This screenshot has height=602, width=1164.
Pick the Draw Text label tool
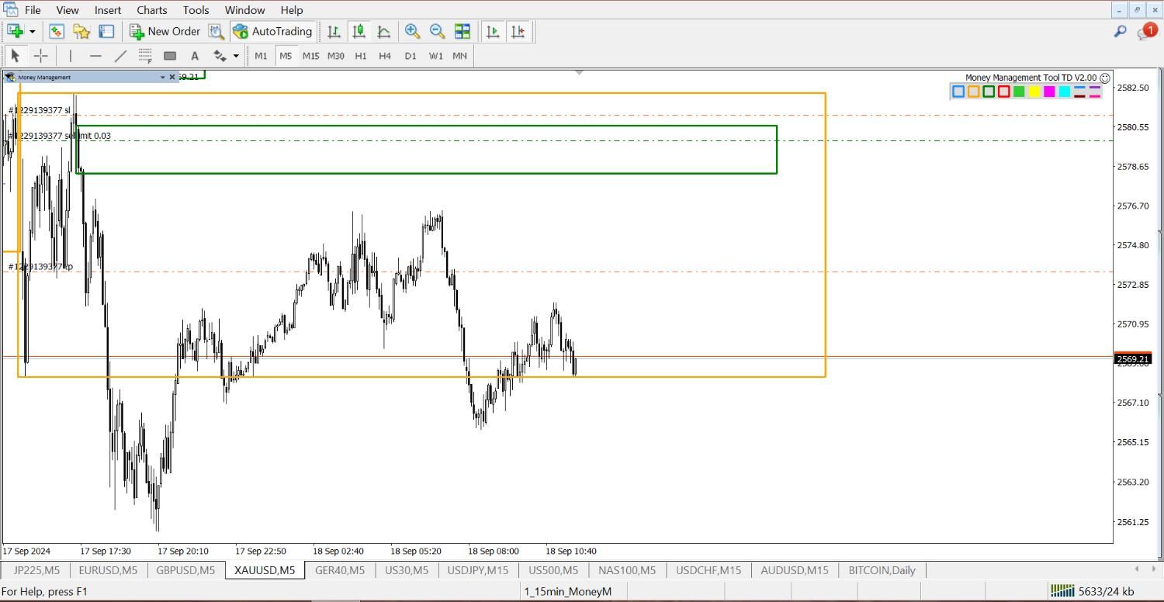[195, 56]
